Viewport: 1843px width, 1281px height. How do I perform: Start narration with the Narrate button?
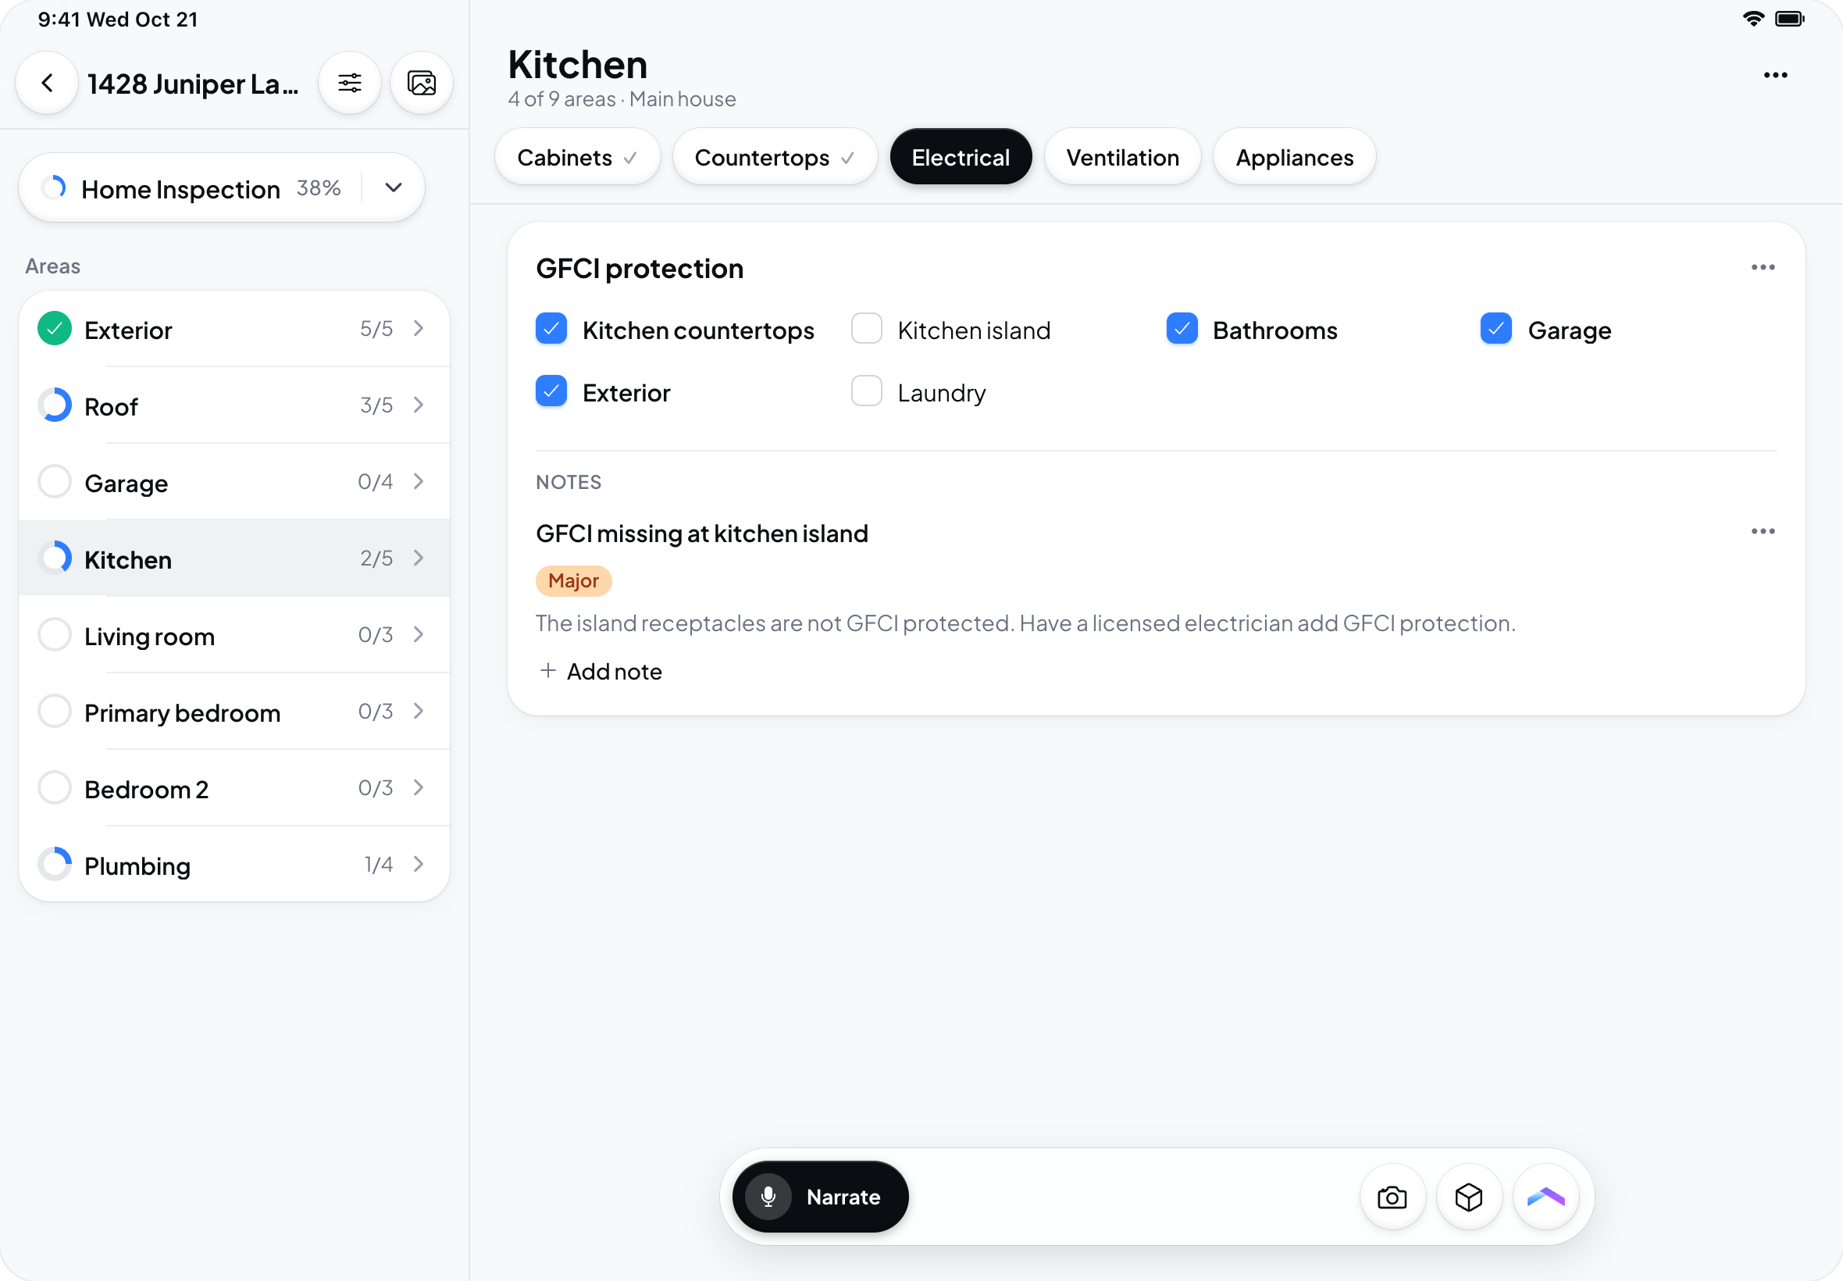pyautogui.click(x=820, y=1197)
